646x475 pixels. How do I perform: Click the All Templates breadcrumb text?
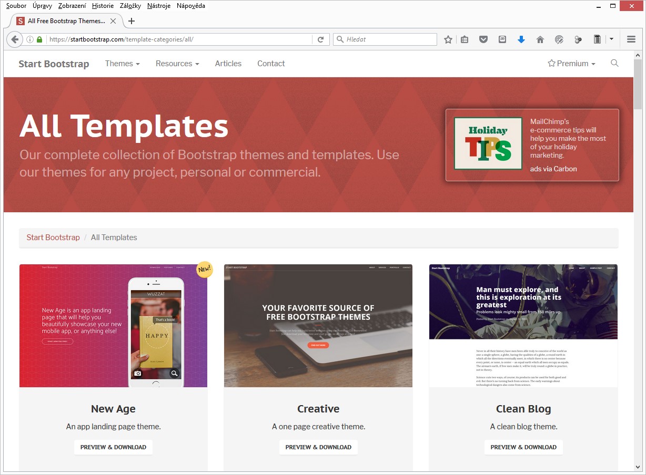click(x=114, y=237)
